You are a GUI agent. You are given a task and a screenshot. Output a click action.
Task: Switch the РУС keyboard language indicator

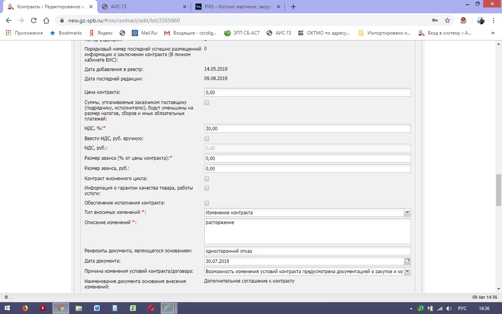coord(462,309)
